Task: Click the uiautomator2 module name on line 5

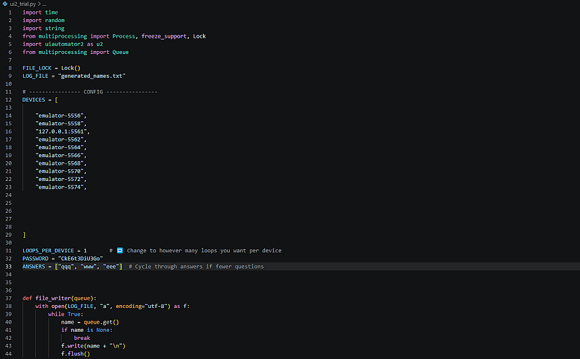Action: 64,44
